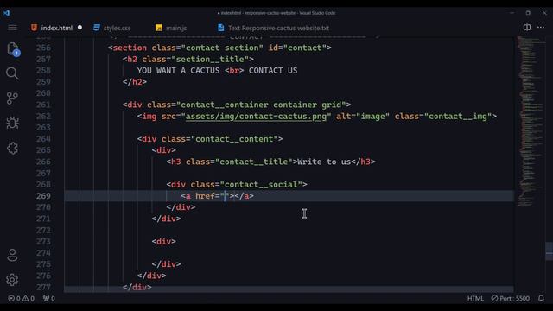Click line number 261 in gutter
Screen dimensions: 553x311
(43, 105)
